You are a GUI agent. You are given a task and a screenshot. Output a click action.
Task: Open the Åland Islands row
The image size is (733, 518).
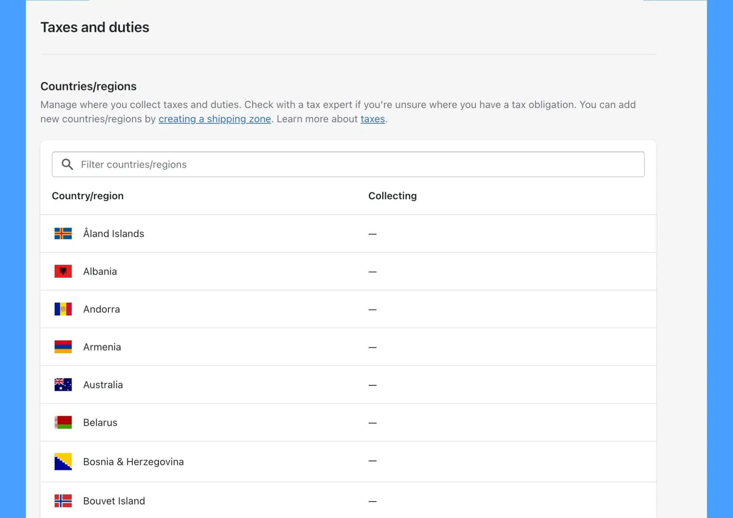[x=113, y=233]
